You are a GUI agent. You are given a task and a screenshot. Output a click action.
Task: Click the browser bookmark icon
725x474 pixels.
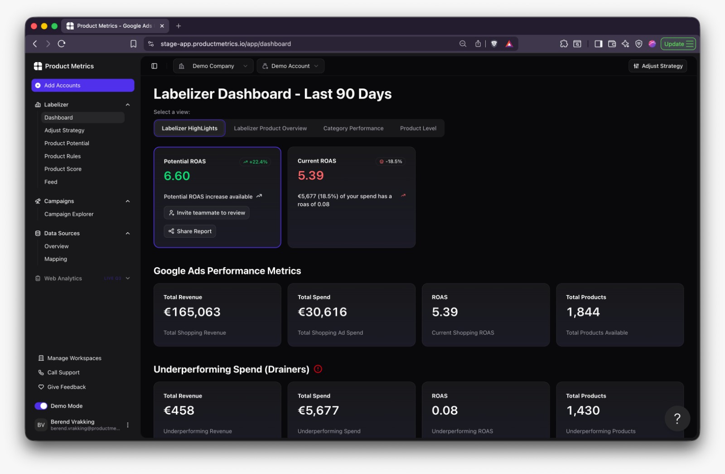click(x=133, y=44)
